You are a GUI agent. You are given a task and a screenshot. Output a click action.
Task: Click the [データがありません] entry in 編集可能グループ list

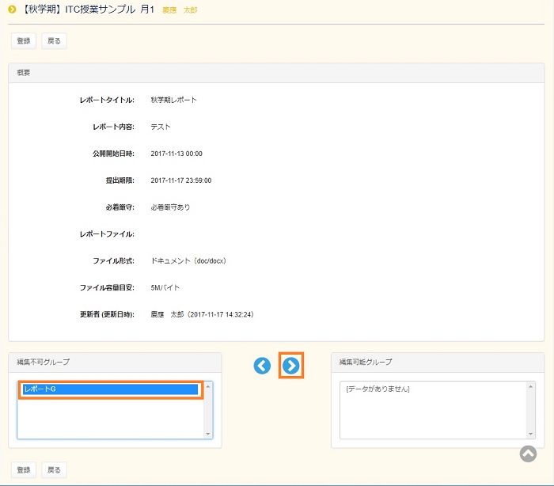(378, 389)
